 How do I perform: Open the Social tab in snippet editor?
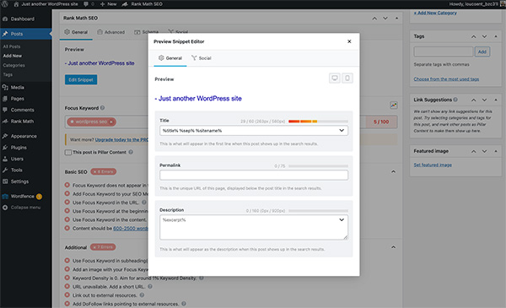201,58
